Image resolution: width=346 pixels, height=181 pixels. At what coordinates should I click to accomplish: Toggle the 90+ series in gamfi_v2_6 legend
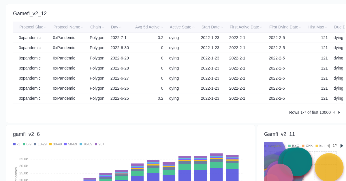point(100,144)
